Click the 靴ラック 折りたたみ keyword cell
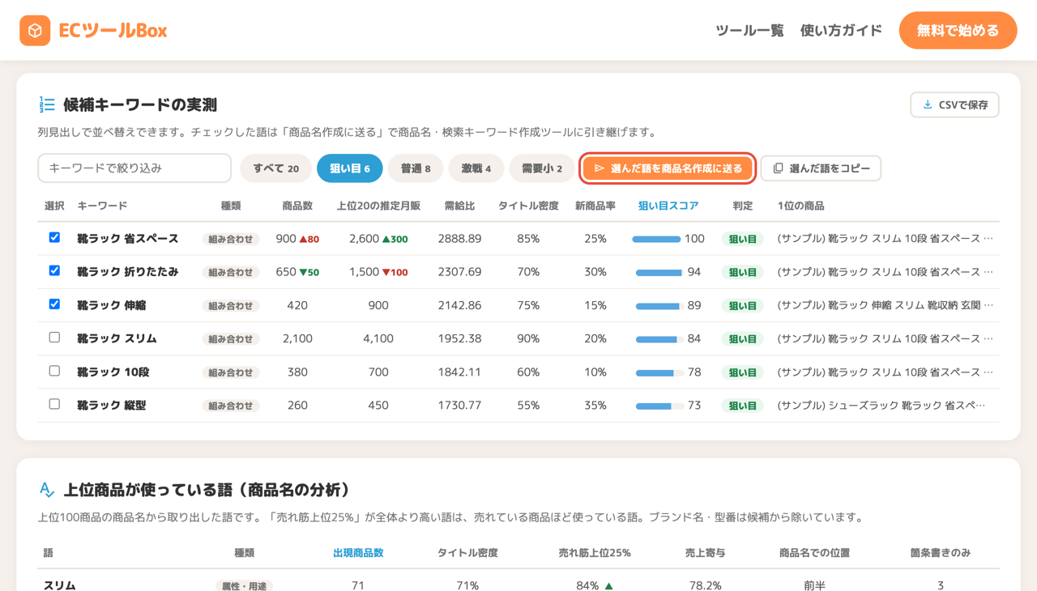The width and height of the screenshot is (1037, 591). coord(128,272)
